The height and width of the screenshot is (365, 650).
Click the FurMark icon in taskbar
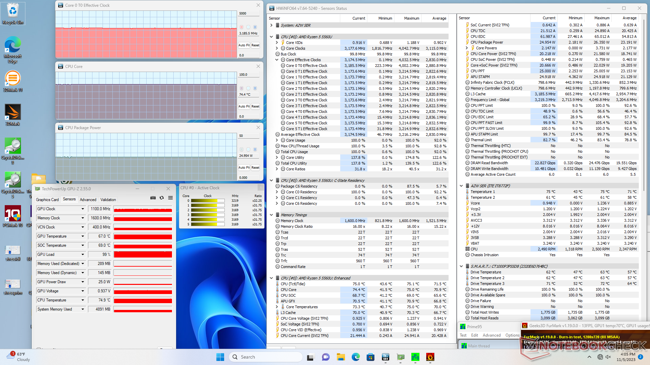click(x=430, y=357)
